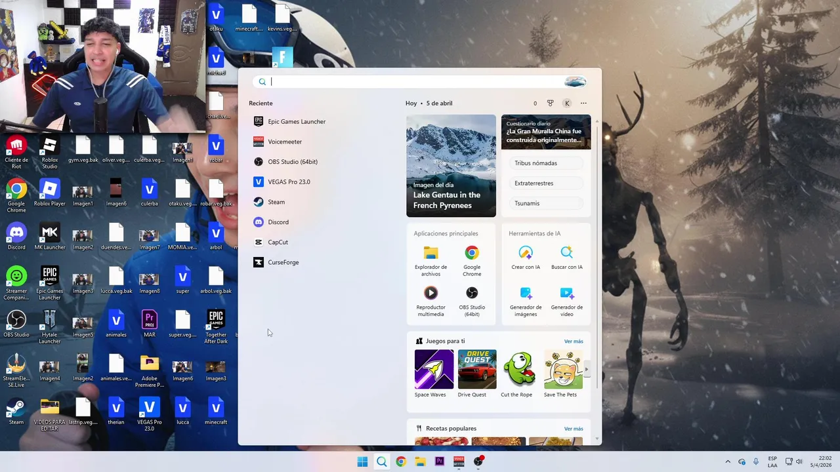Click the Windows Start button on taskbar
This screenshot has width=840, height=472.
[x=362, y=462]
